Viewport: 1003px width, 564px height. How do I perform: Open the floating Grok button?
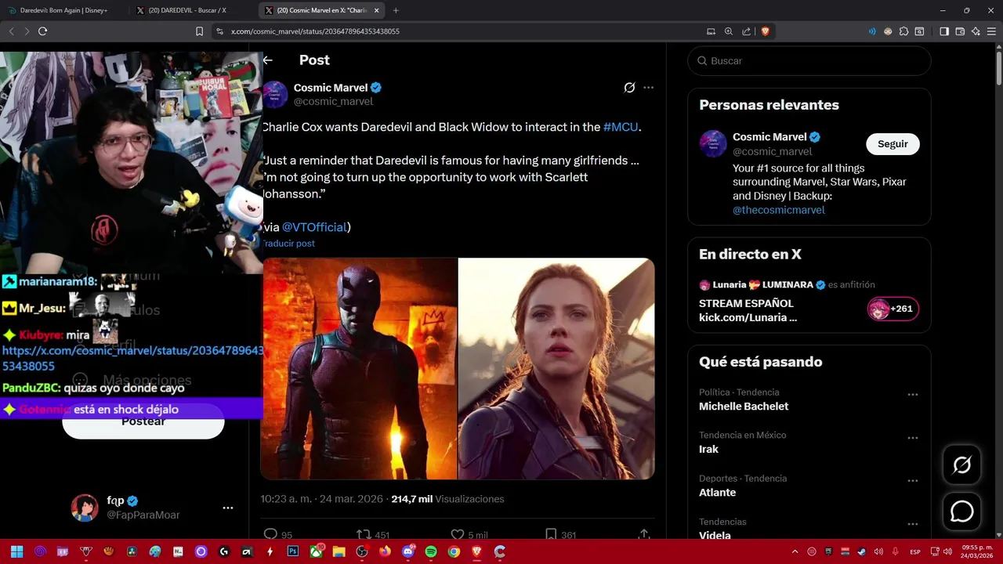961,465
